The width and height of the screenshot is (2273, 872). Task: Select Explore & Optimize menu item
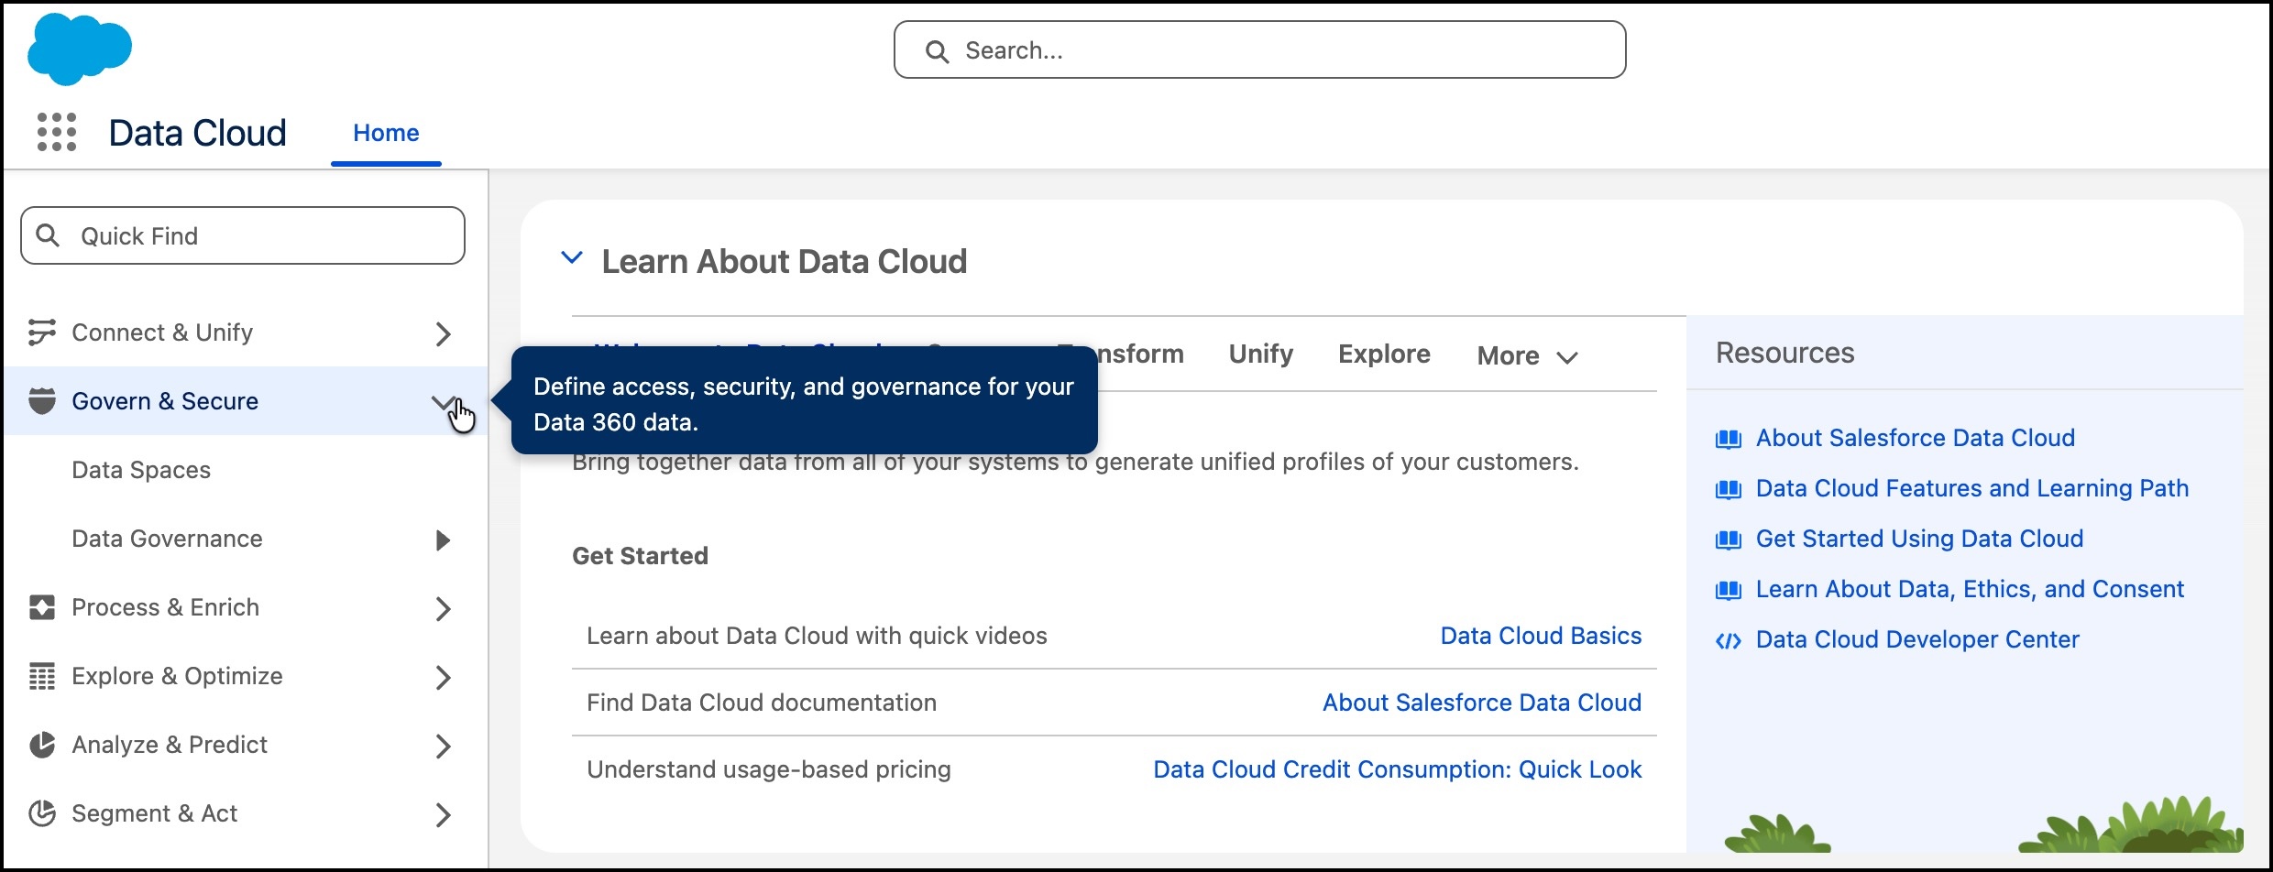(177, 676)
